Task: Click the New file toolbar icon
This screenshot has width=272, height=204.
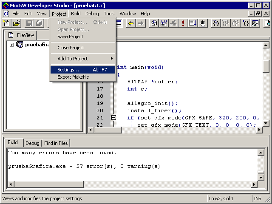Action: tap(7, 23)
